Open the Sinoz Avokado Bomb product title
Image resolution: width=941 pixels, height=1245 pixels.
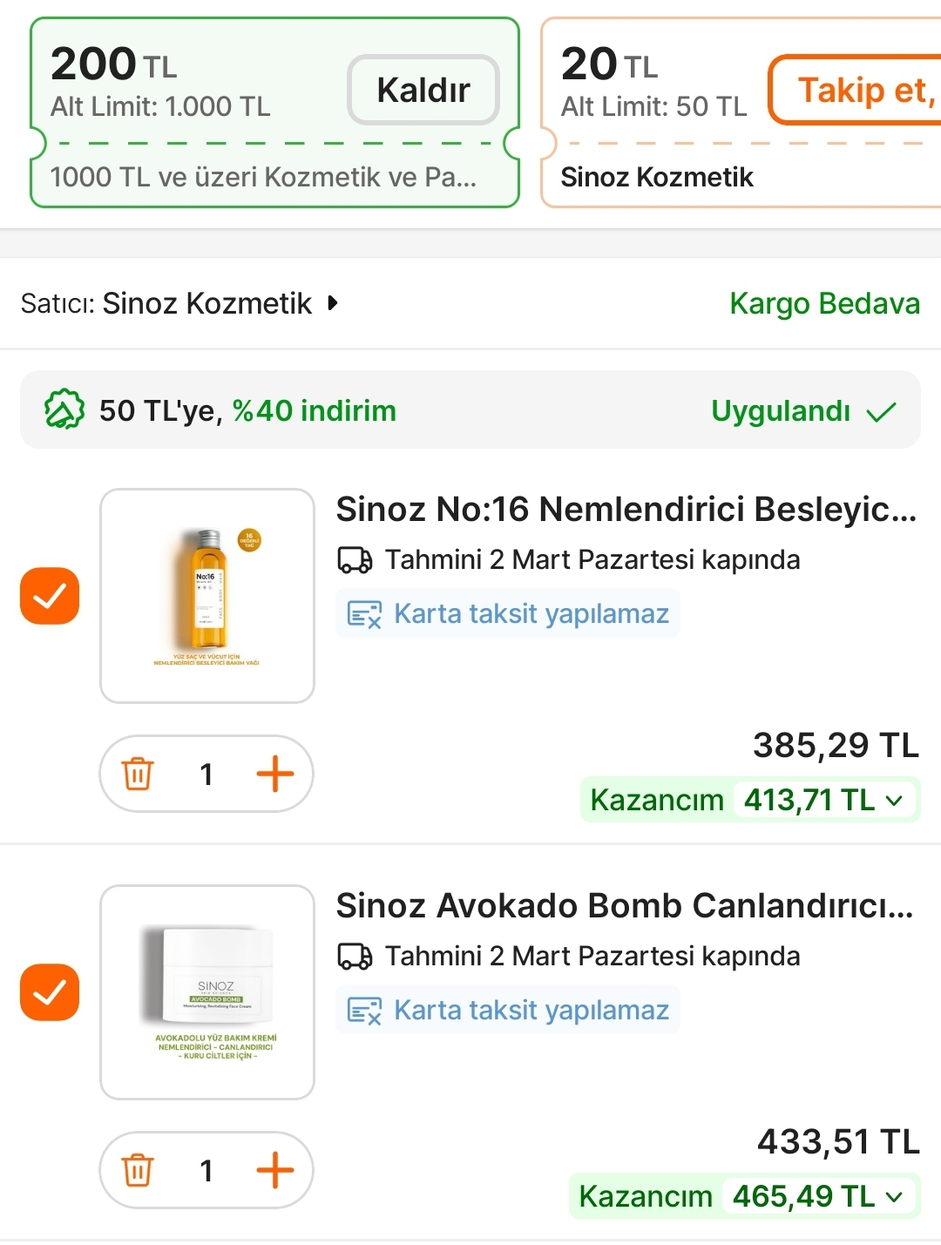624,906
